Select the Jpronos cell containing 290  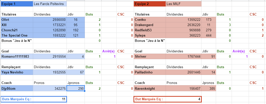click(76, 88)
